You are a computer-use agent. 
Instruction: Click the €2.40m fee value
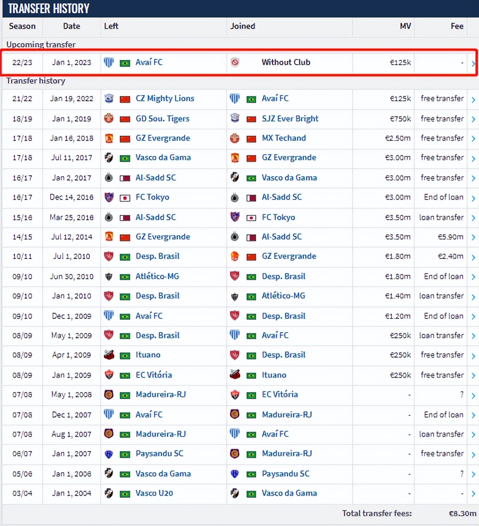tap(450, 256)
